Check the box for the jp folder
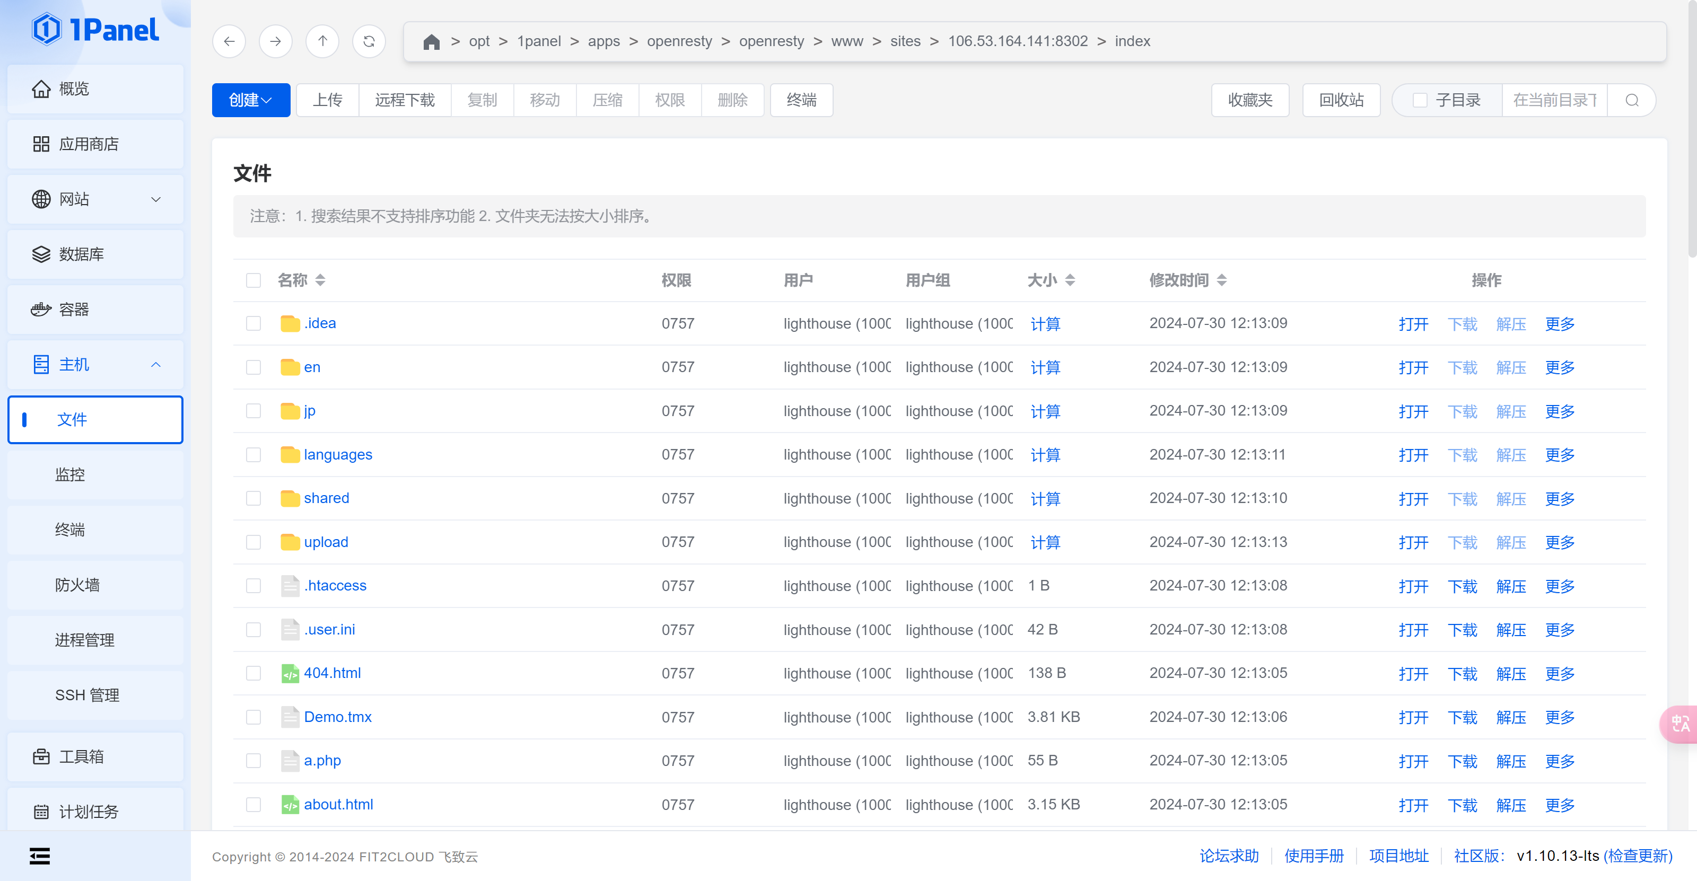 click(x=253, y=411)
